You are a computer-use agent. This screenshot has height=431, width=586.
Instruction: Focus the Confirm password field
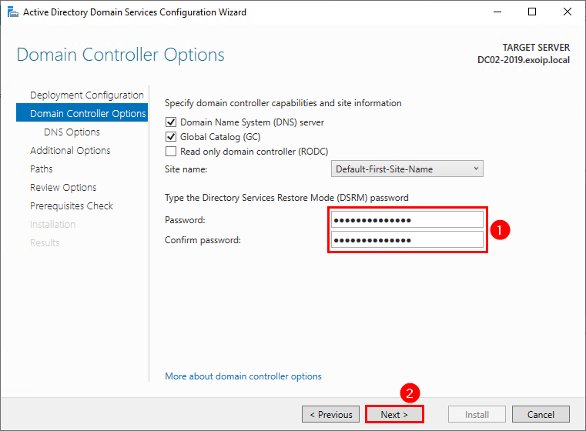[407, 240]
